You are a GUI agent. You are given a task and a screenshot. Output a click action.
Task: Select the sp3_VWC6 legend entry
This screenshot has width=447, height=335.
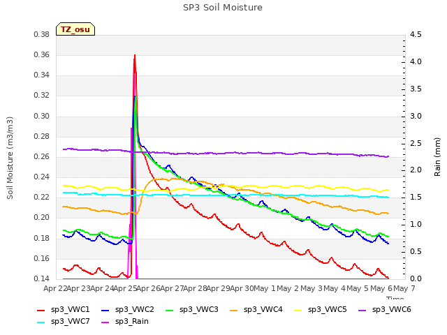385,310
